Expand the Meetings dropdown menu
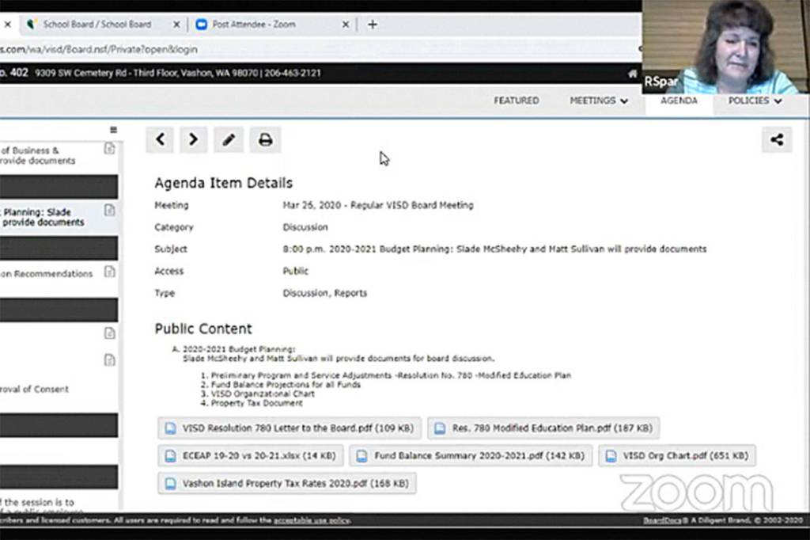 tap(599, 101)
